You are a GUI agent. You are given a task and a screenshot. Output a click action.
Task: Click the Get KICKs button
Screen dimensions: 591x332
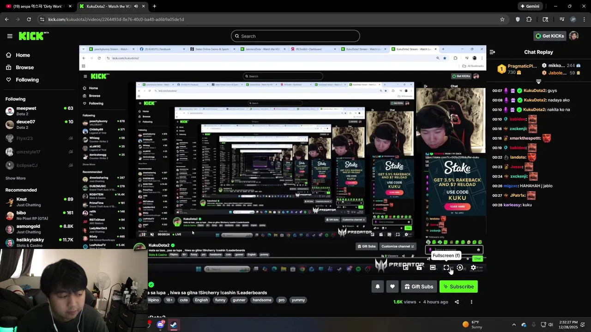pos(549,36)
